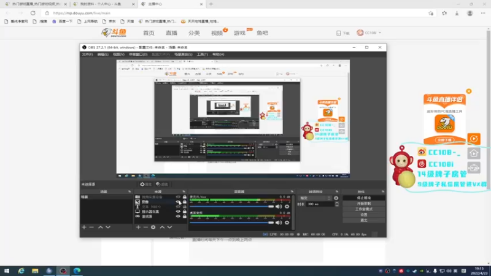The height and width of the screenshot is (276, 491).
Task: Remove the selected source with the minus icon
Action: 145,227
